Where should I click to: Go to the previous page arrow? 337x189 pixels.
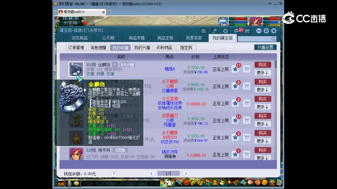click(151, 173)
